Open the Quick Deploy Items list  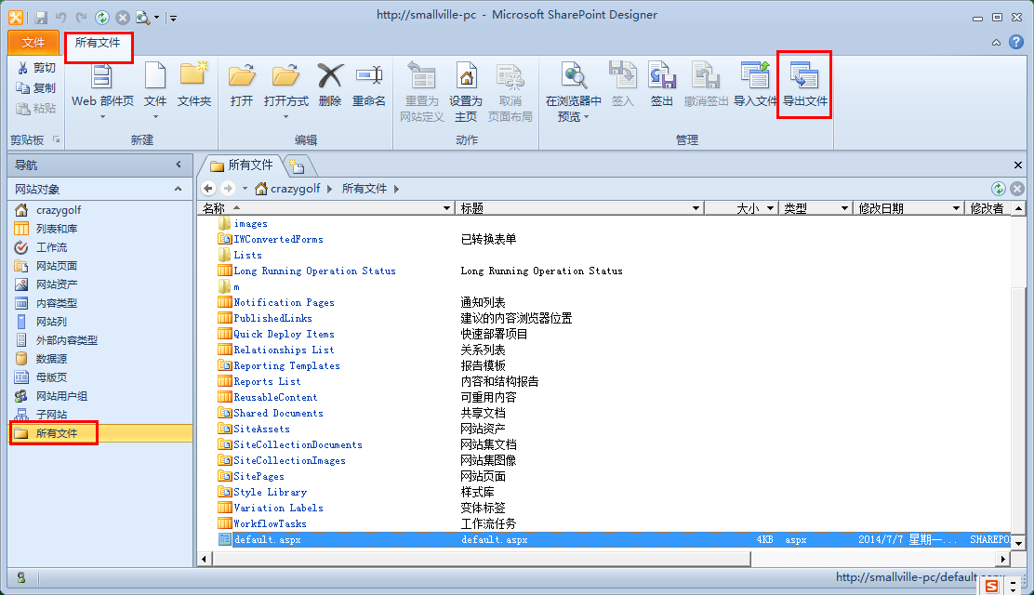[284, 334]
